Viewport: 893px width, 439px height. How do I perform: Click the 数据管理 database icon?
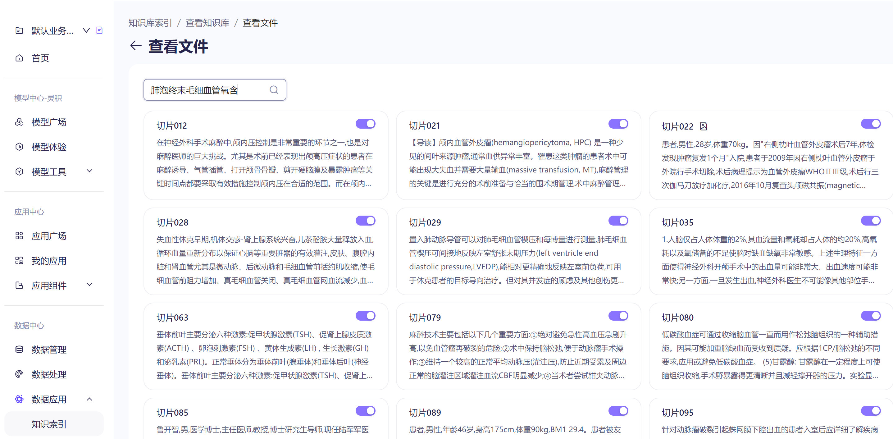pyautogui.click(x=19, y=349)
